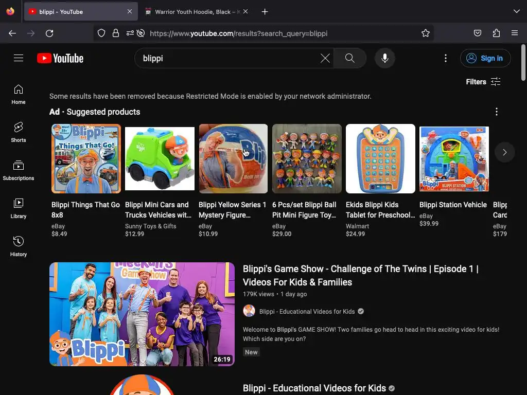The width and height of the screenshot is (527, 395).
Task: Run search with the magnifier button
Action: [349, 58]
